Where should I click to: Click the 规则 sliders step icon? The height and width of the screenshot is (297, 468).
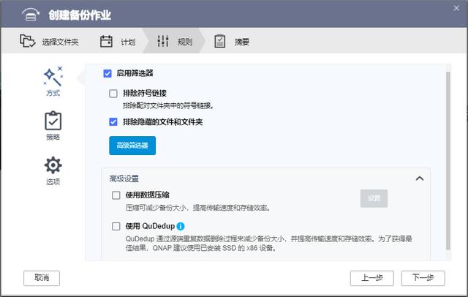[163, 41]
